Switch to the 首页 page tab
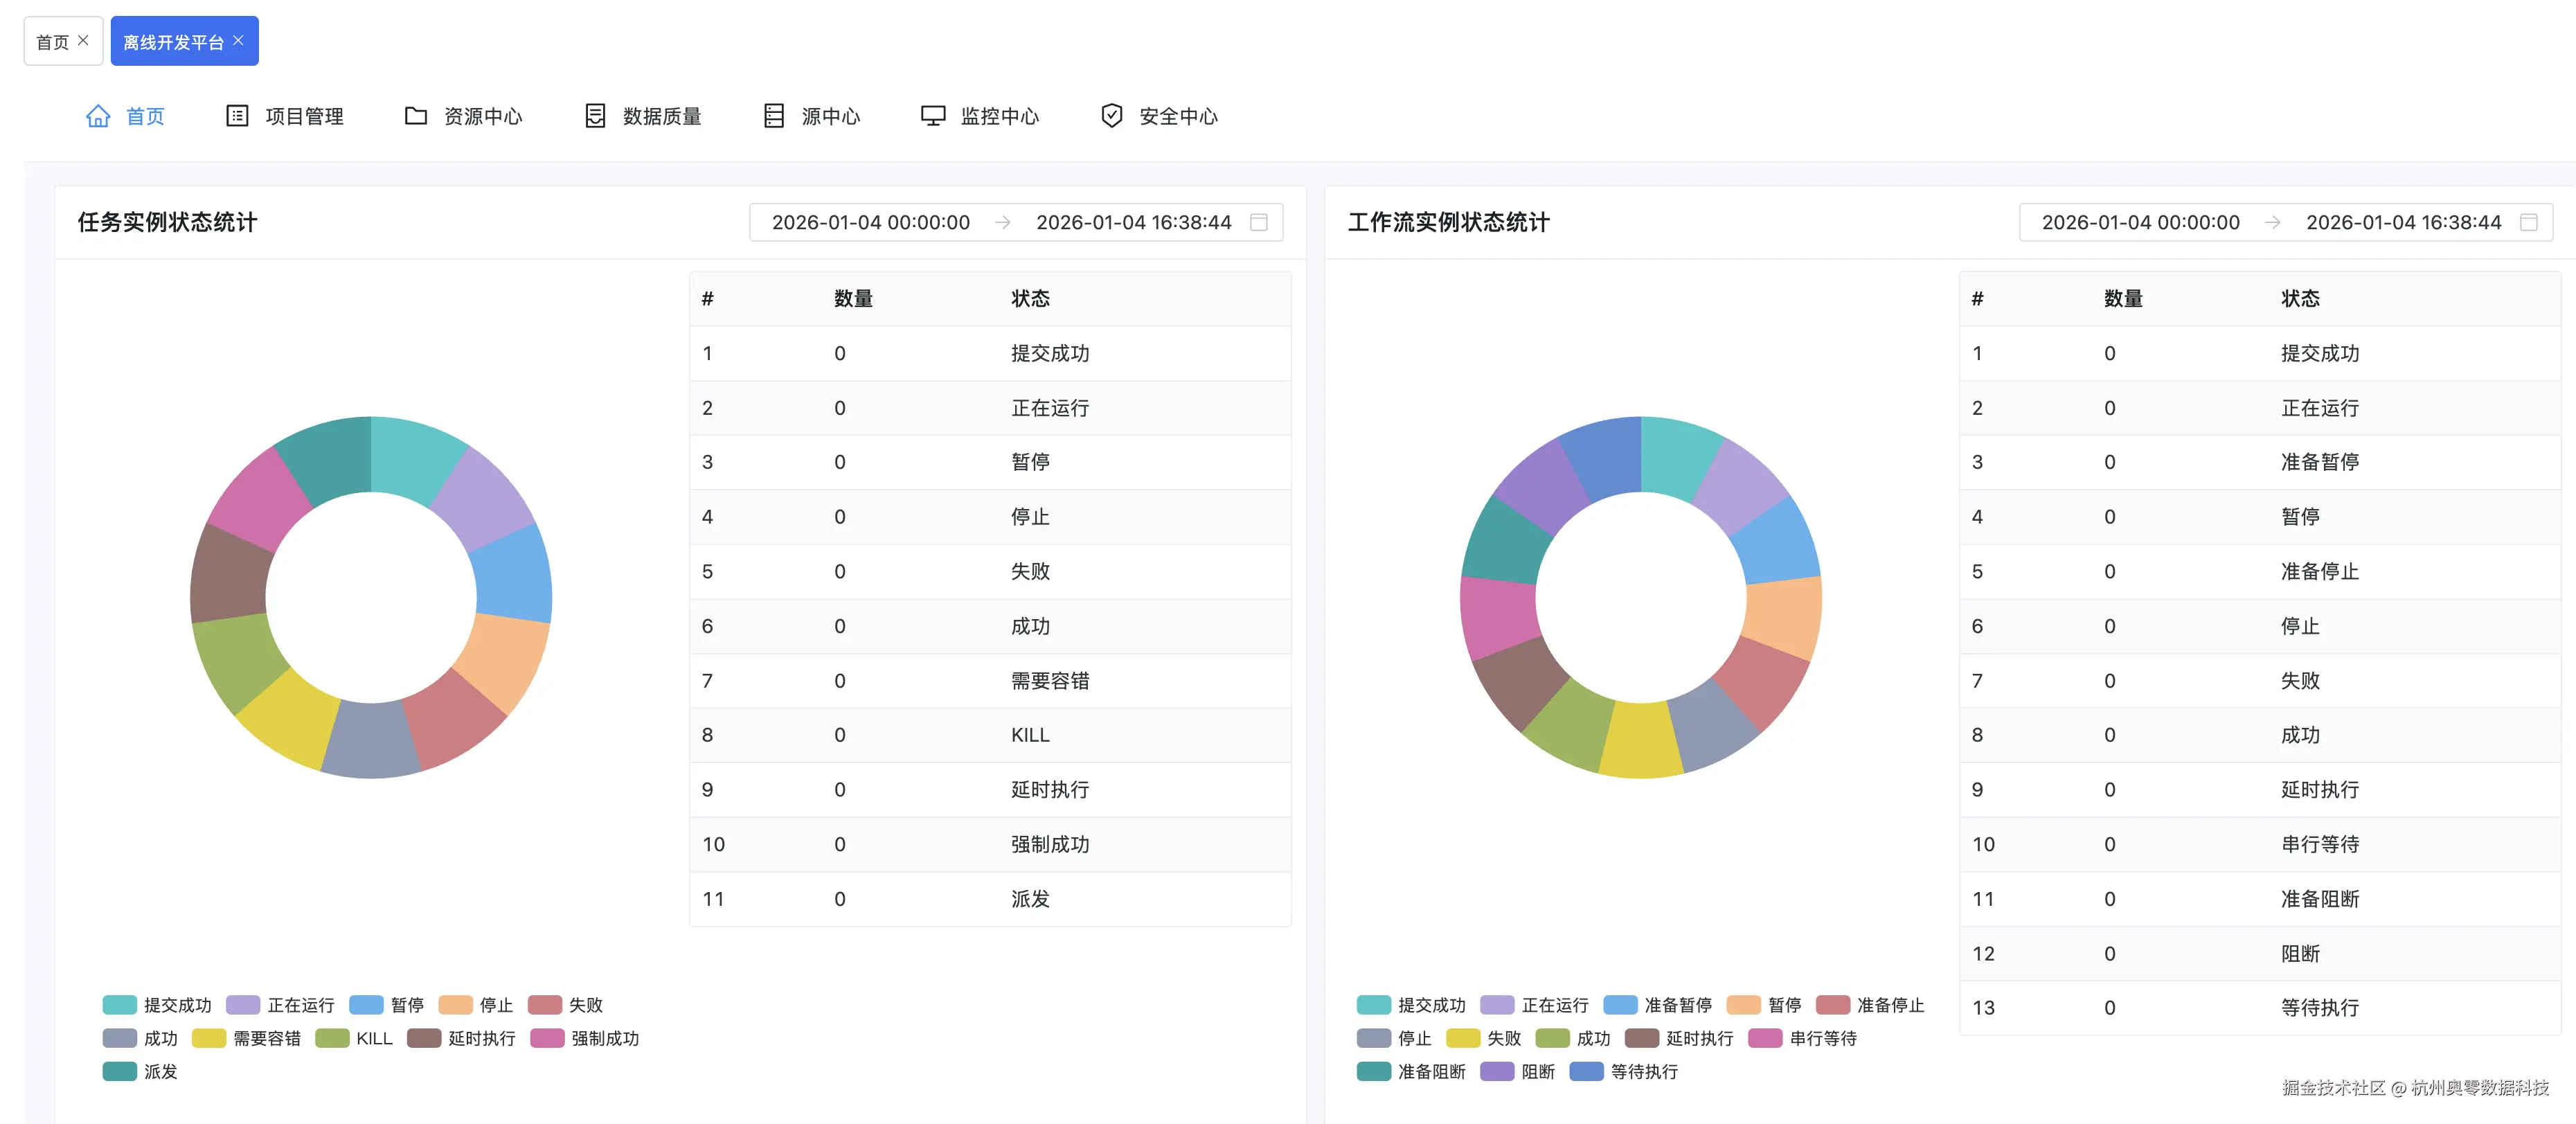2576x1124 pixels. pyautogui.click(x=52, y=42)
